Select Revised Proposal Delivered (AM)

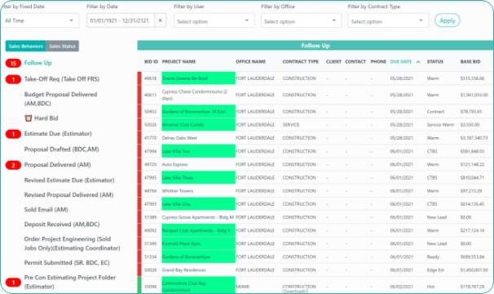(68, 195)
